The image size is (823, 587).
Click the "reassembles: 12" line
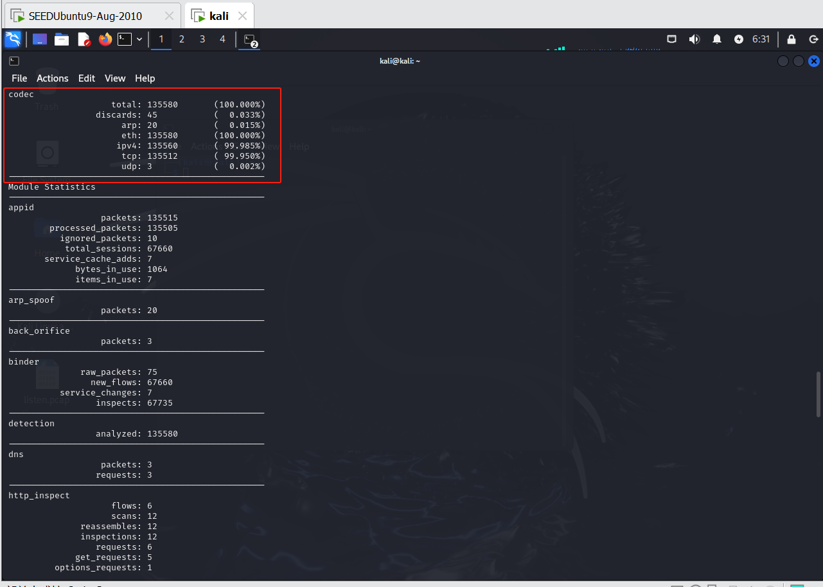119,527
